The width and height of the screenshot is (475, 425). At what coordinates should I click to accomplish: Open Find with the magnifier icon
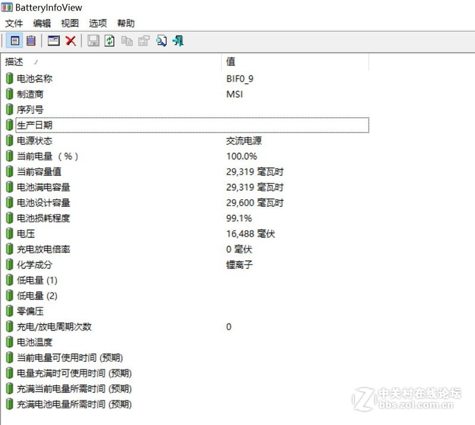(161, 40)
